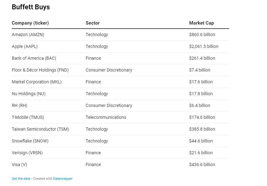Click the 'Get the data' link
This screenshot has width=267, height=186.
(21, 179)
